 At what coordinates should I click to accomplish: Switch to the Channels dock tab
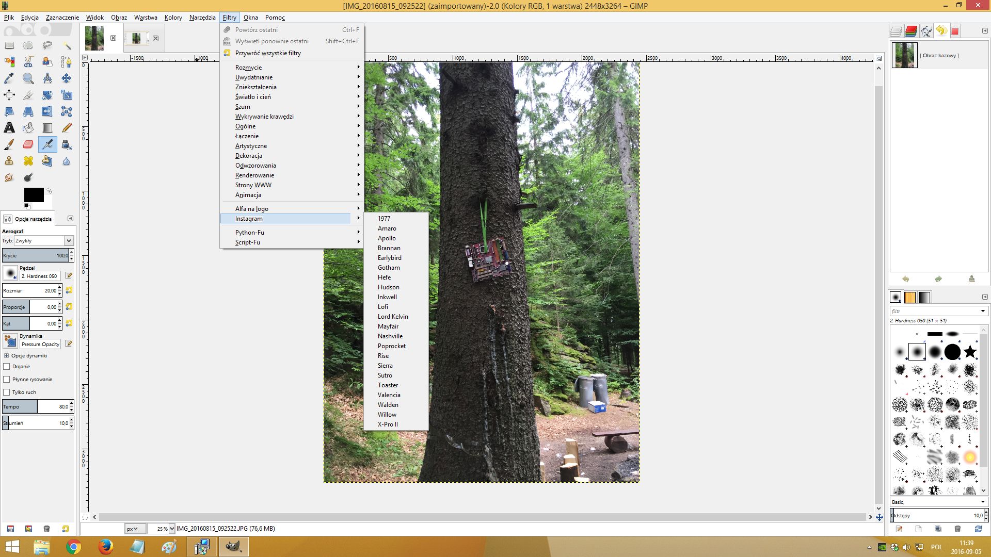click(x=911, y=31)
